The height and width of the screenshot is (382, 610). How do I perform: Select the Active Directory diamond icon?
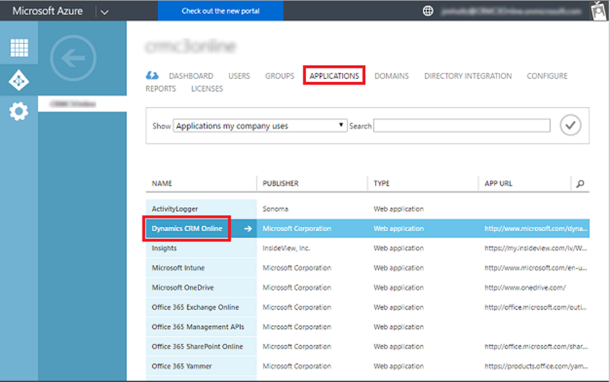[x=19, y=80]
